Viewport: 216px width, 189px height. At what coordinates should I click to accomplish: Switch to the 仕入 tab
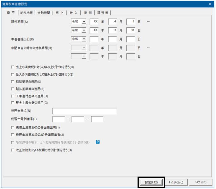point(73,13)
